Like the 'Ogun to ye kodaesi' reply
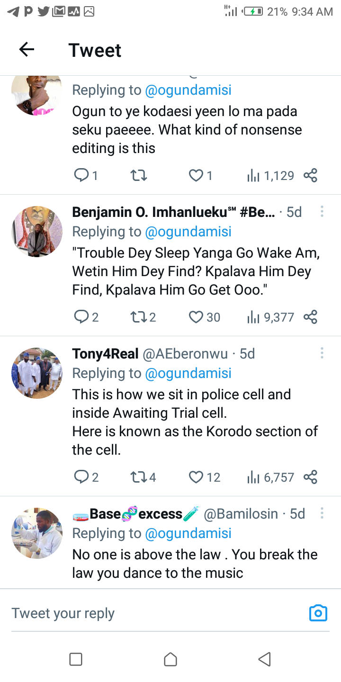 click(x=195, y=175)
